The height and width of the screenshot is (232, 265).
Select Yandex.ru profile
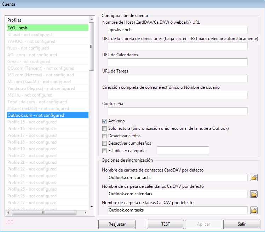point(47,88)
